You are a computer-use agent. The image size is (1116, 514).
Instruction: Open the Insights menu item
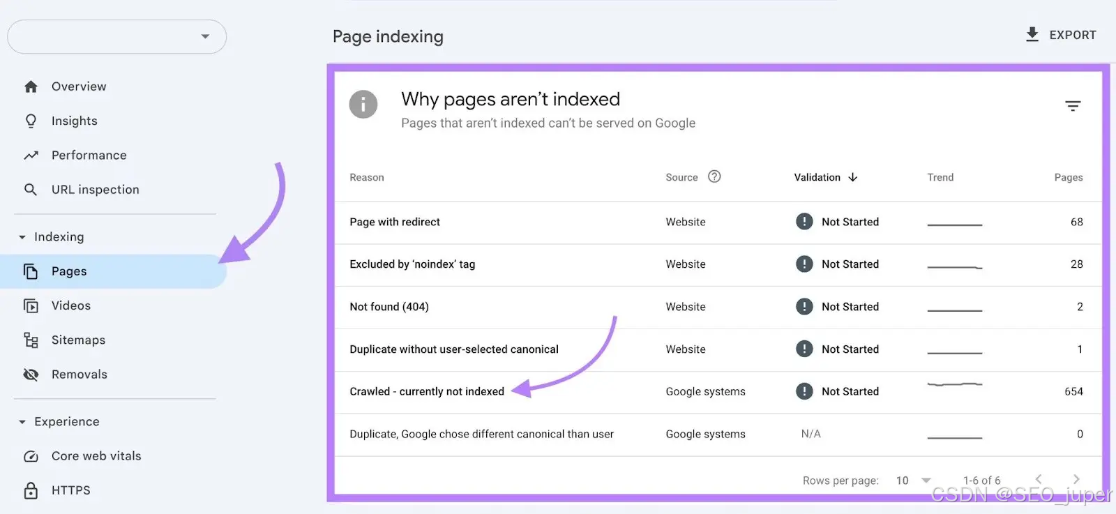coord(75,121)
